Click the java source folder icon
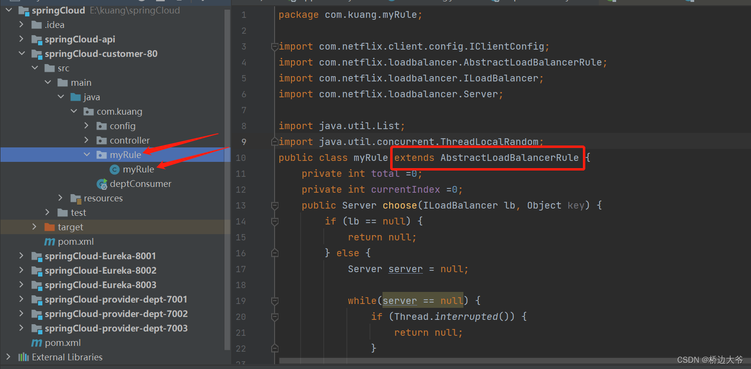Viewport: 751px width, 369px height. coord(76,97)
